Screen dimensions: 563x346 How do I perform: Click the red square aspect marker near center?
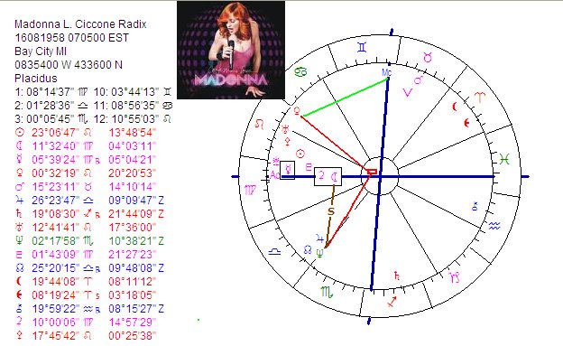(x=372, y=172)
